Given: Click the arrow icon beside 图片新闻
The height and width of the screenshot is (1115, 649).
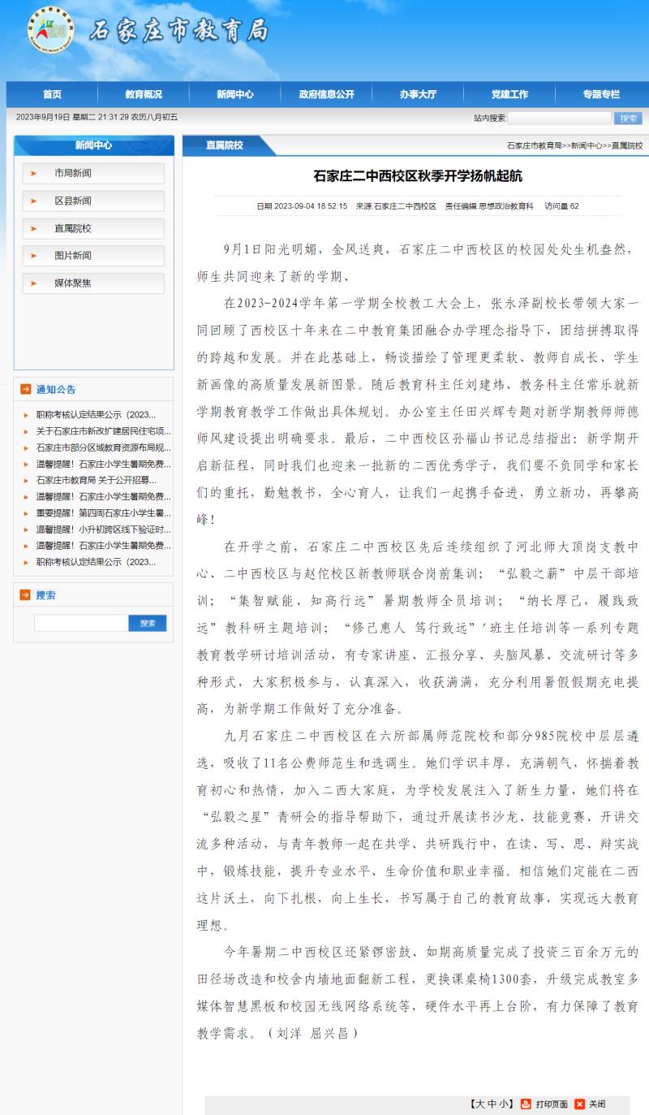Looking at the screenshot, I should click(34, 256).
